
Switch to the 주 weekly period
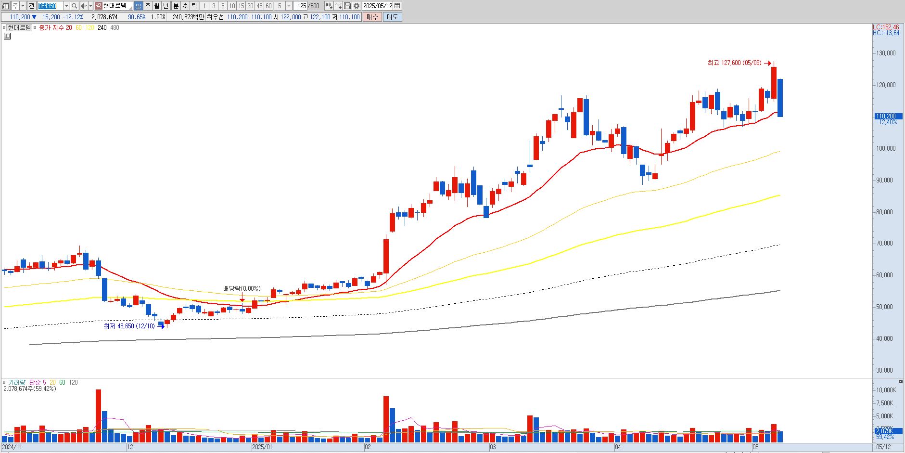[x=147, y=6]
